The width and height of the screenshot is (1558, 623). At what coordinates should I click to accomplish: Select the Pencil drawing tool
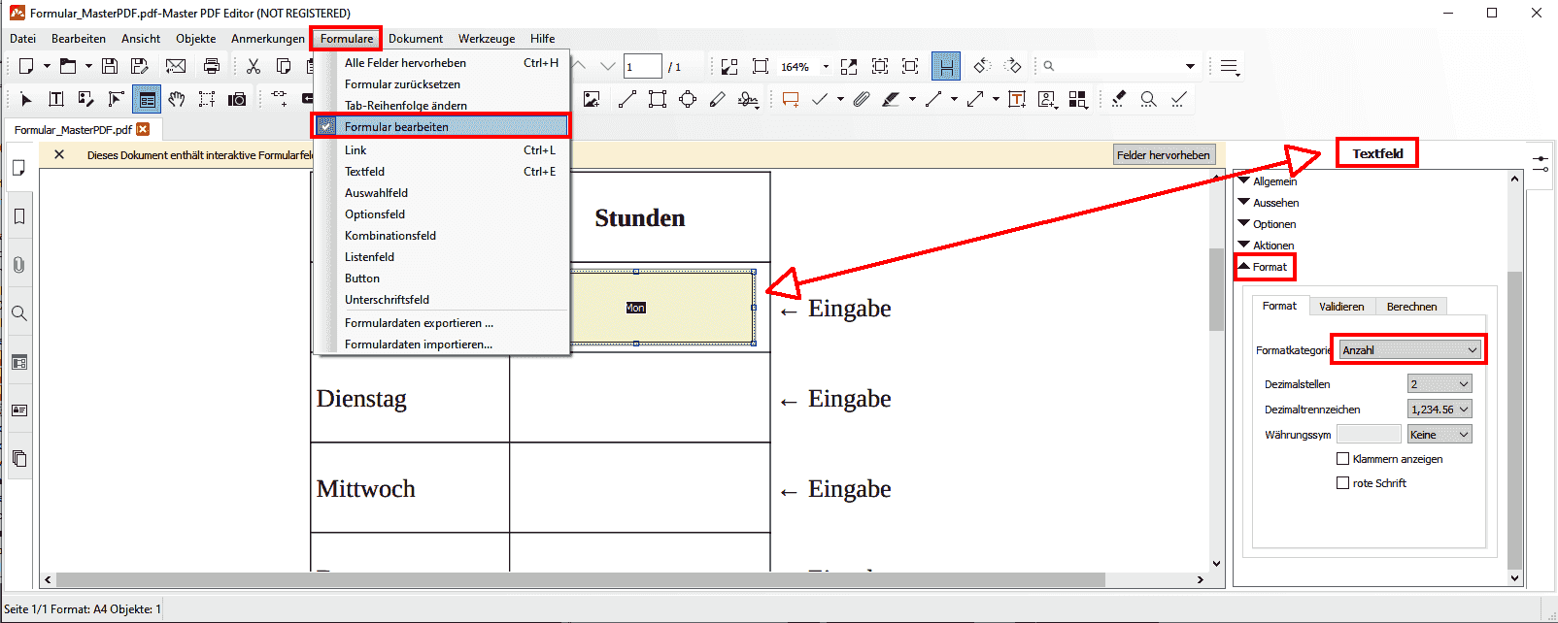(x=717, y=99)
